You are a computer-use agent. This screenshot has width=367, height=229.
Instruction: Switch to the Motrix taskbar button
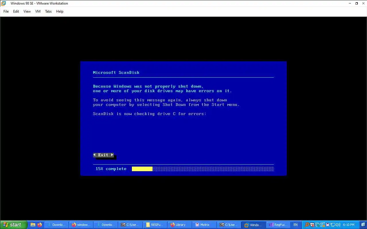click(204, 225)
